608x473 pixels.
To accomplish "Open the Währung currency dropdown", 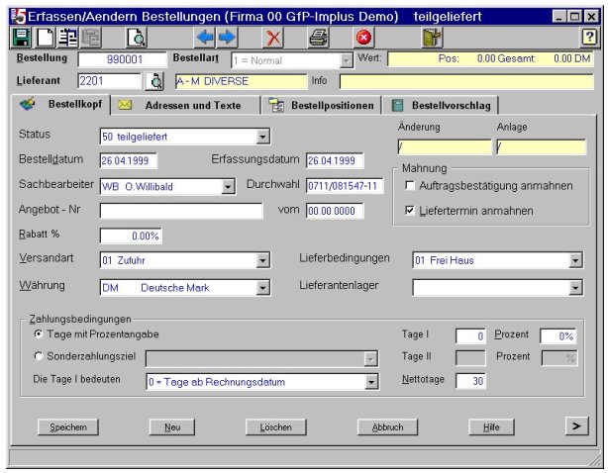I will 262,288.
